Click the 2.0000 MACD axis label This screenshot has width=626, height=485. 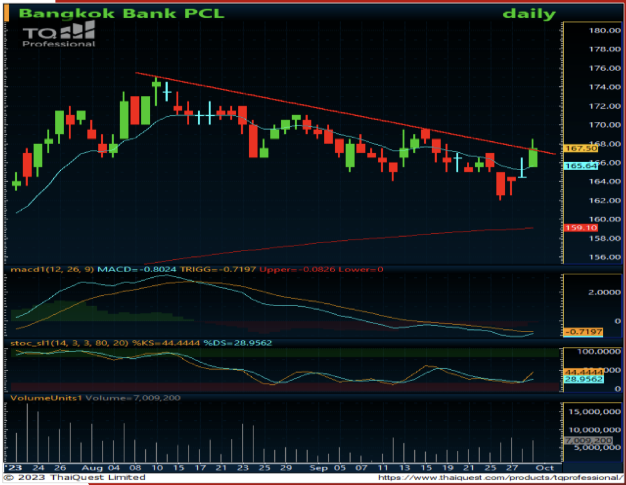(x=605, y=292)
